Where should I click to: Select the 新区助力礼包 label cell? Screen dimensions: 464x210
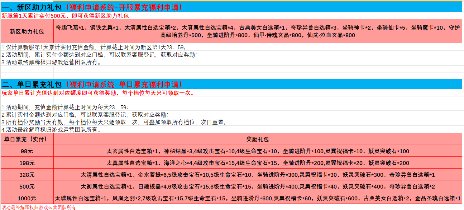[x=27, y=31]
